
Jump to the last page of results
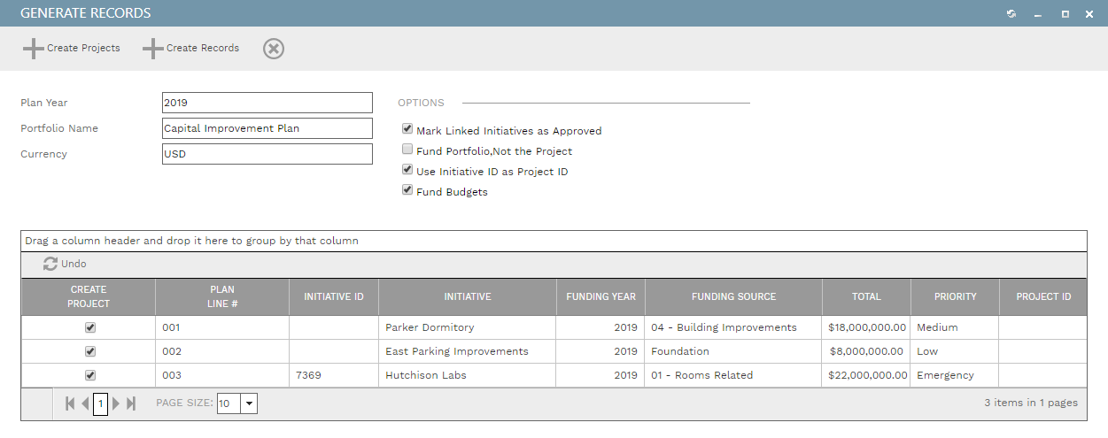[131, 403]
